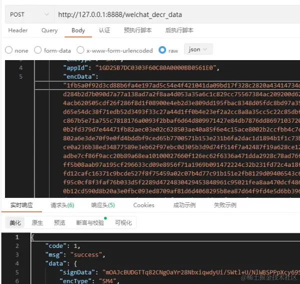Select the raw radio button
Image resolution: width=300 pixels, height=284 pixels.
coord(162,50)
